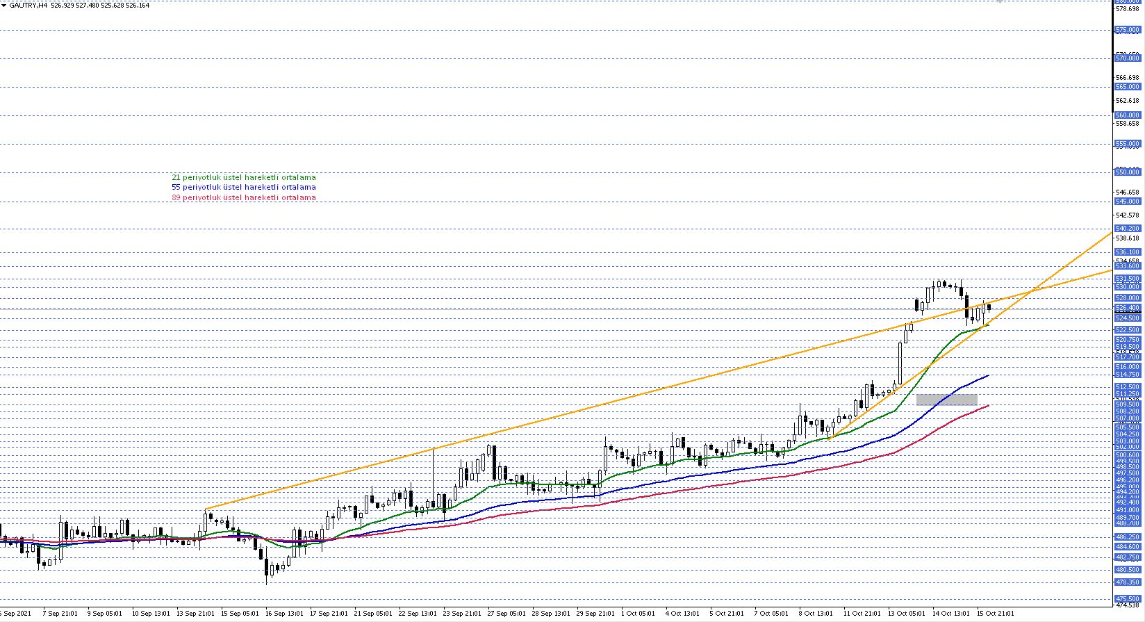
Task: Click the 517.700 price level label
Action: tap(1127, 357)
